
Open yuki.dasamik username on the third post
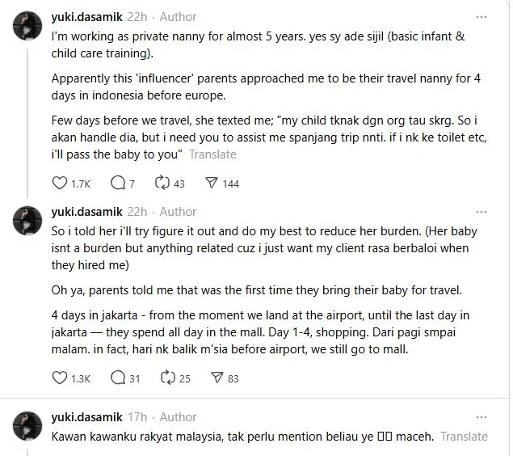coord(86,417)
